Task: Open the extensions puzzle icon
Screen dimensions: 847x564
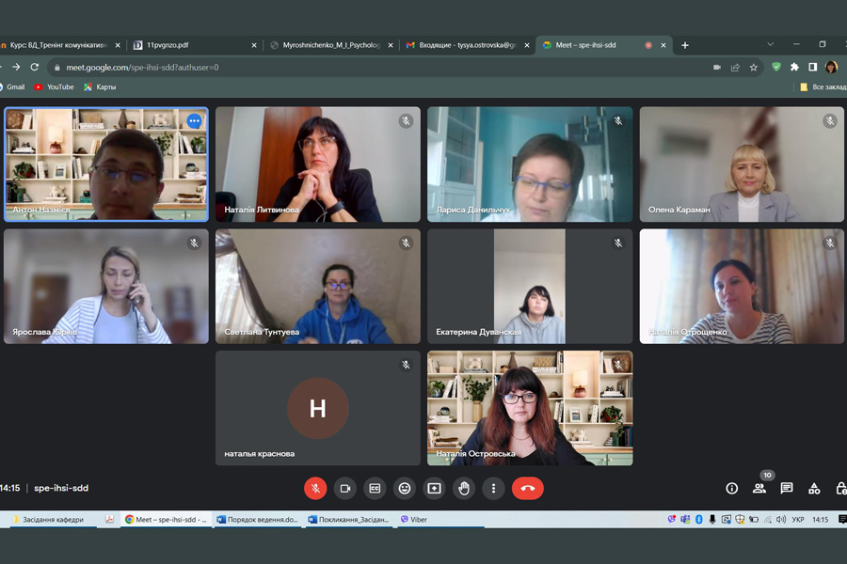Action: click(x=794, y=67)
